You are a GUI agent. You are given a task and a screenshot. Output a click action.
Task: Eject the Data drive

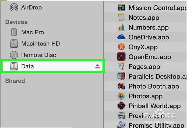pyautogui.click(x=97, y=66)
